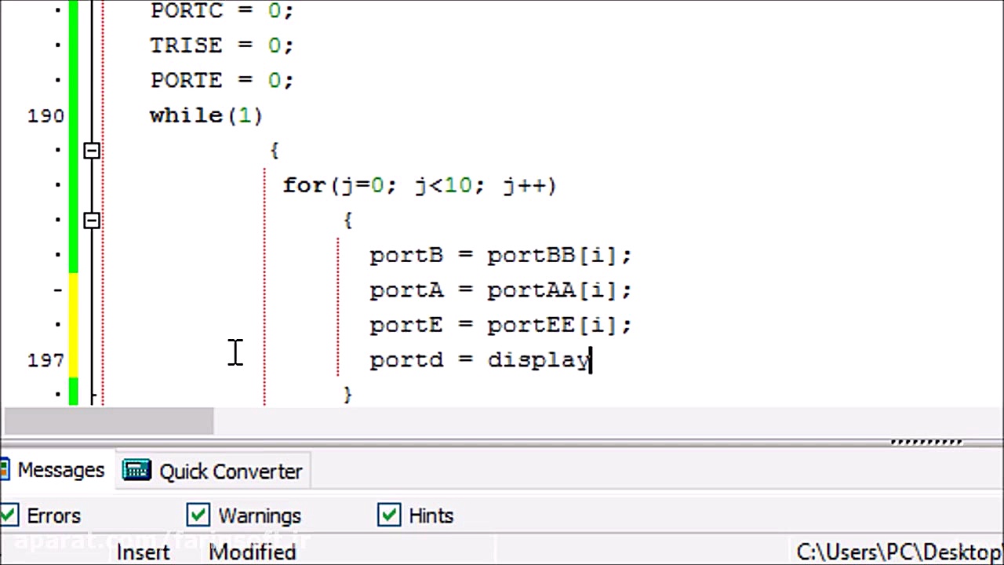
Task: Click gutter dot beside TRISE = 0 line
Action: click(58, 46)
